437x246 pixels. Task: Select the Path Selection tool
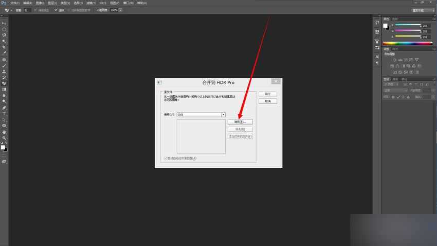point(4,120)
